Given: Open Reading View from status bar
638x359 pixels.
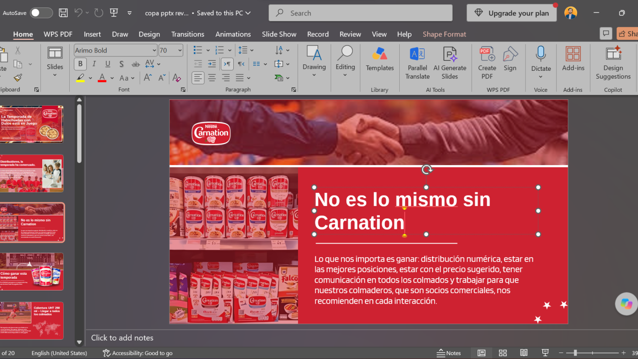Looking at the screenshot, I should 524,353.
